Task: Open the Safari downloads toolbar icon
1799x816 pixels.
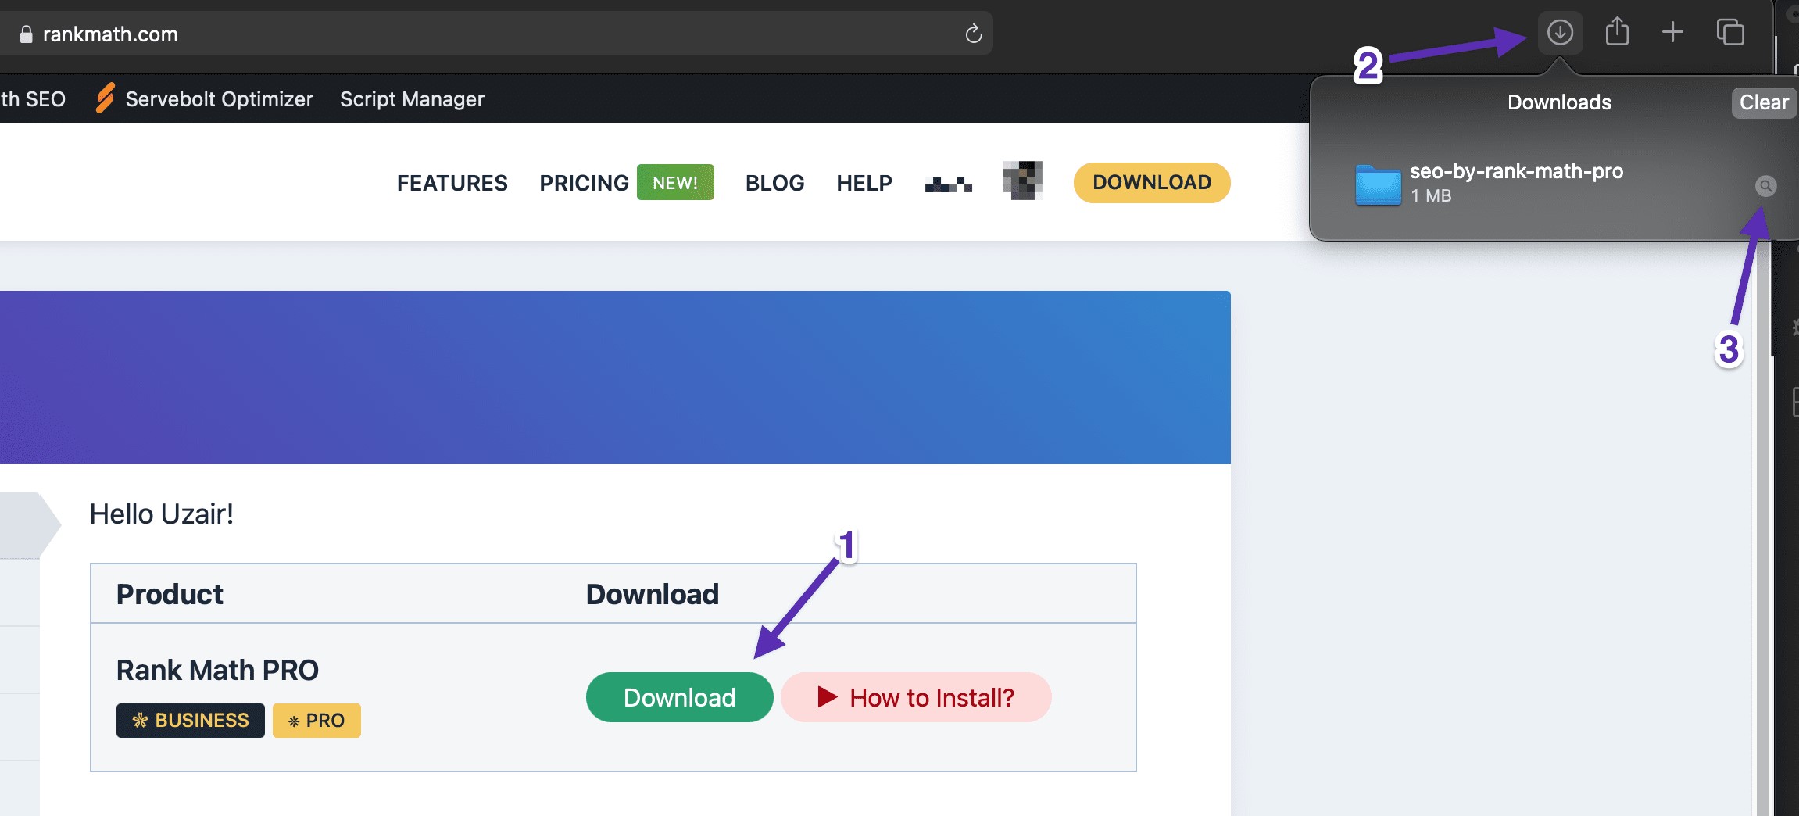Action: [x=1560, y=33]
